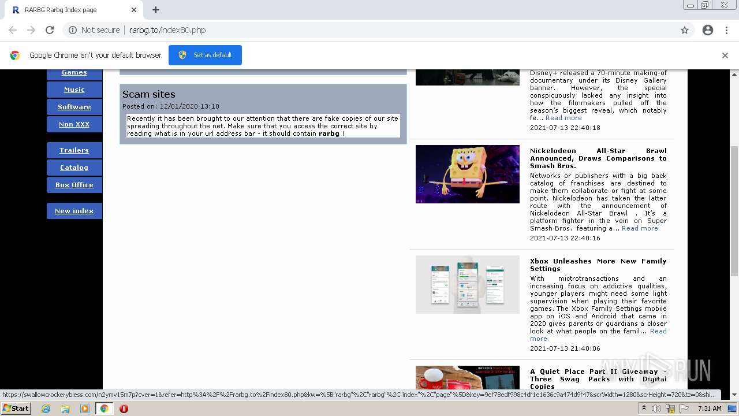The image size is (739, 416).
Task: Open File Explorer from the taskbar
Action: pyautogui.click(x=65, y=408)
